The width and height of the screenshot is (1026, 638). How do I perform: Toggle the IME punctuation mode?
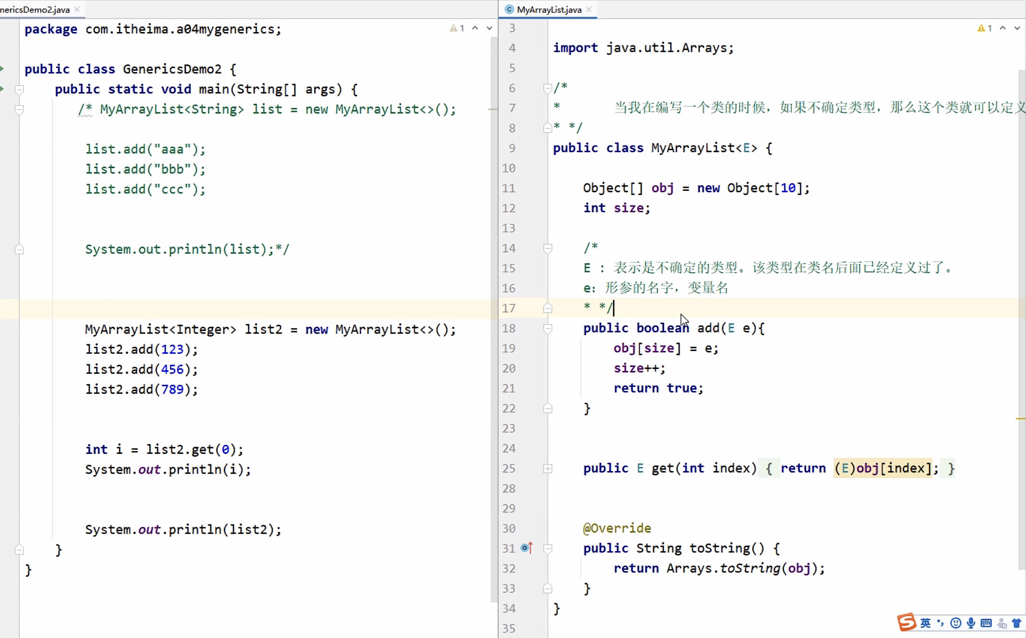click(941, 623)
